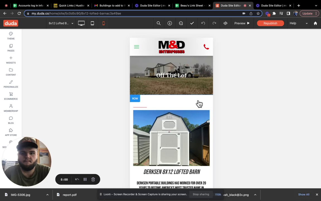The width and height of the screenshot is (321, 201).
Task: Open the App Store panel
Action: (11, 132)
